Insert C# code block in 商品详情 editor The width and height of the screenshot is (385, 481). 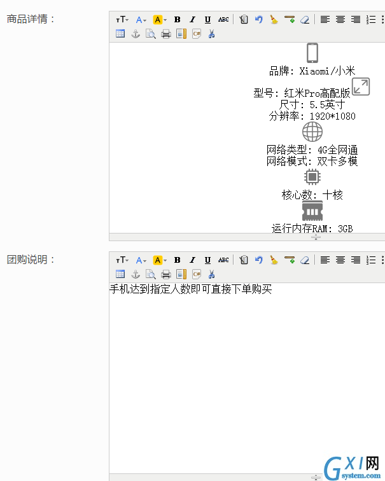pyautogui.click(x=197, y=34)
